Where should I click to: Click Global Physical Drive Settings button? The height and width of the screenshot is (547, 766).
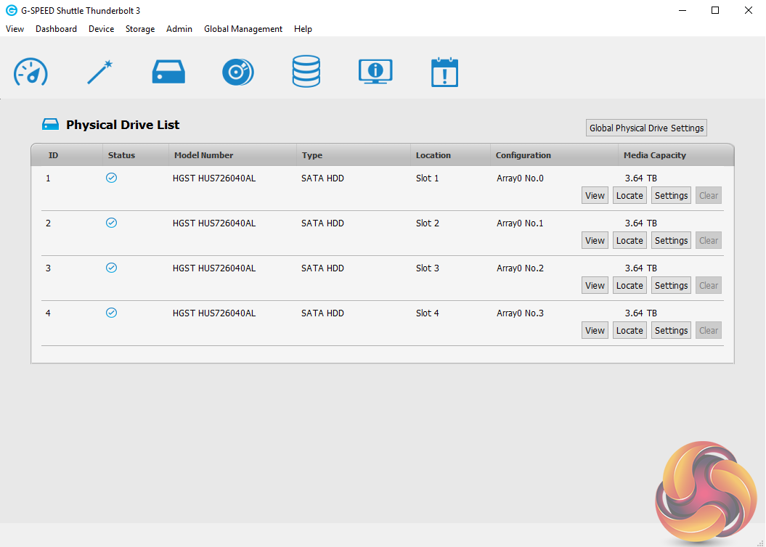646,128
